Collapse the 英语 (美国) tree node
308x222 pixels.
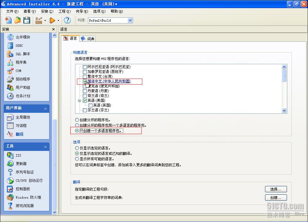(x=79, y=100)
